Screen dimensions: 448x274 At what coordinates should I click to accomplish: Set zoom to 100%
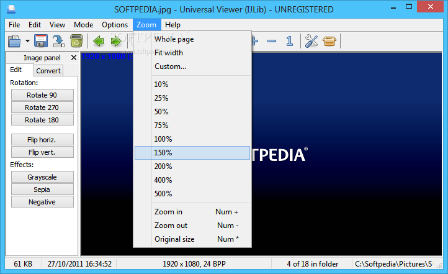(192, 139)
